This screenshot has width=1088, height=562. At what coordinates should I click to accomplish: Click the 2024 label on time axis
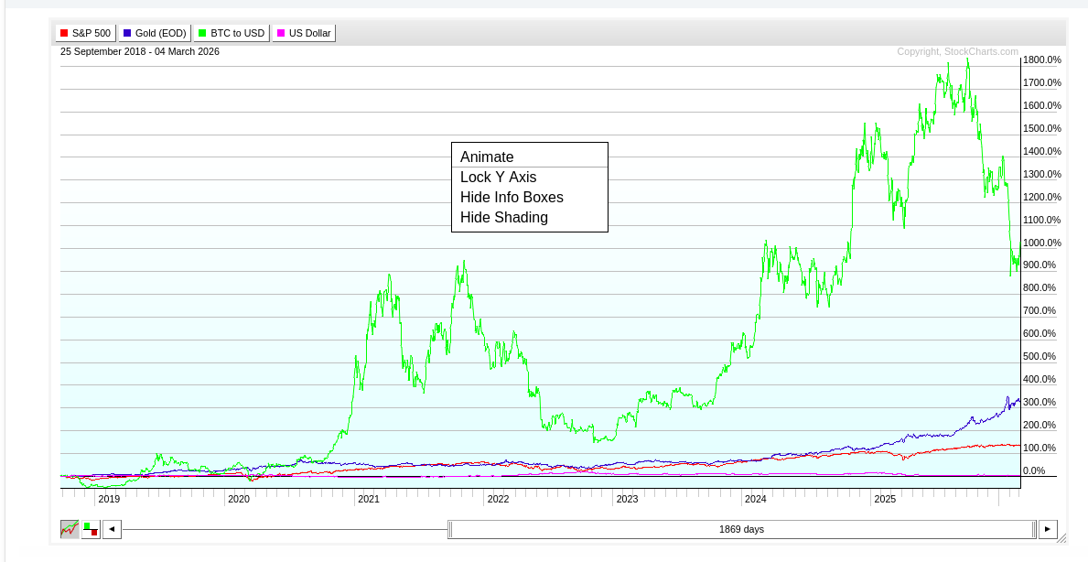click(755, 499)
